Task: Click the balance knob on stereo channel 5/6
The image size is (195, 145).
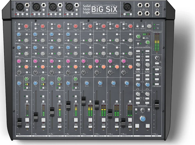Action: coord(87,83)
